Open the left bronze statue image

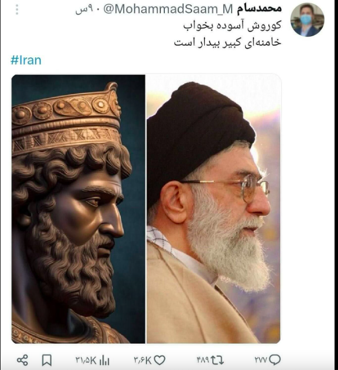coord(79,209)
